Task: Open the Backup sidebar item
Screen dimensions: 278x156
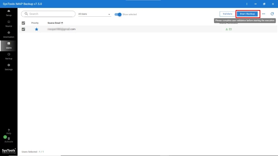Action: (9, 56)
